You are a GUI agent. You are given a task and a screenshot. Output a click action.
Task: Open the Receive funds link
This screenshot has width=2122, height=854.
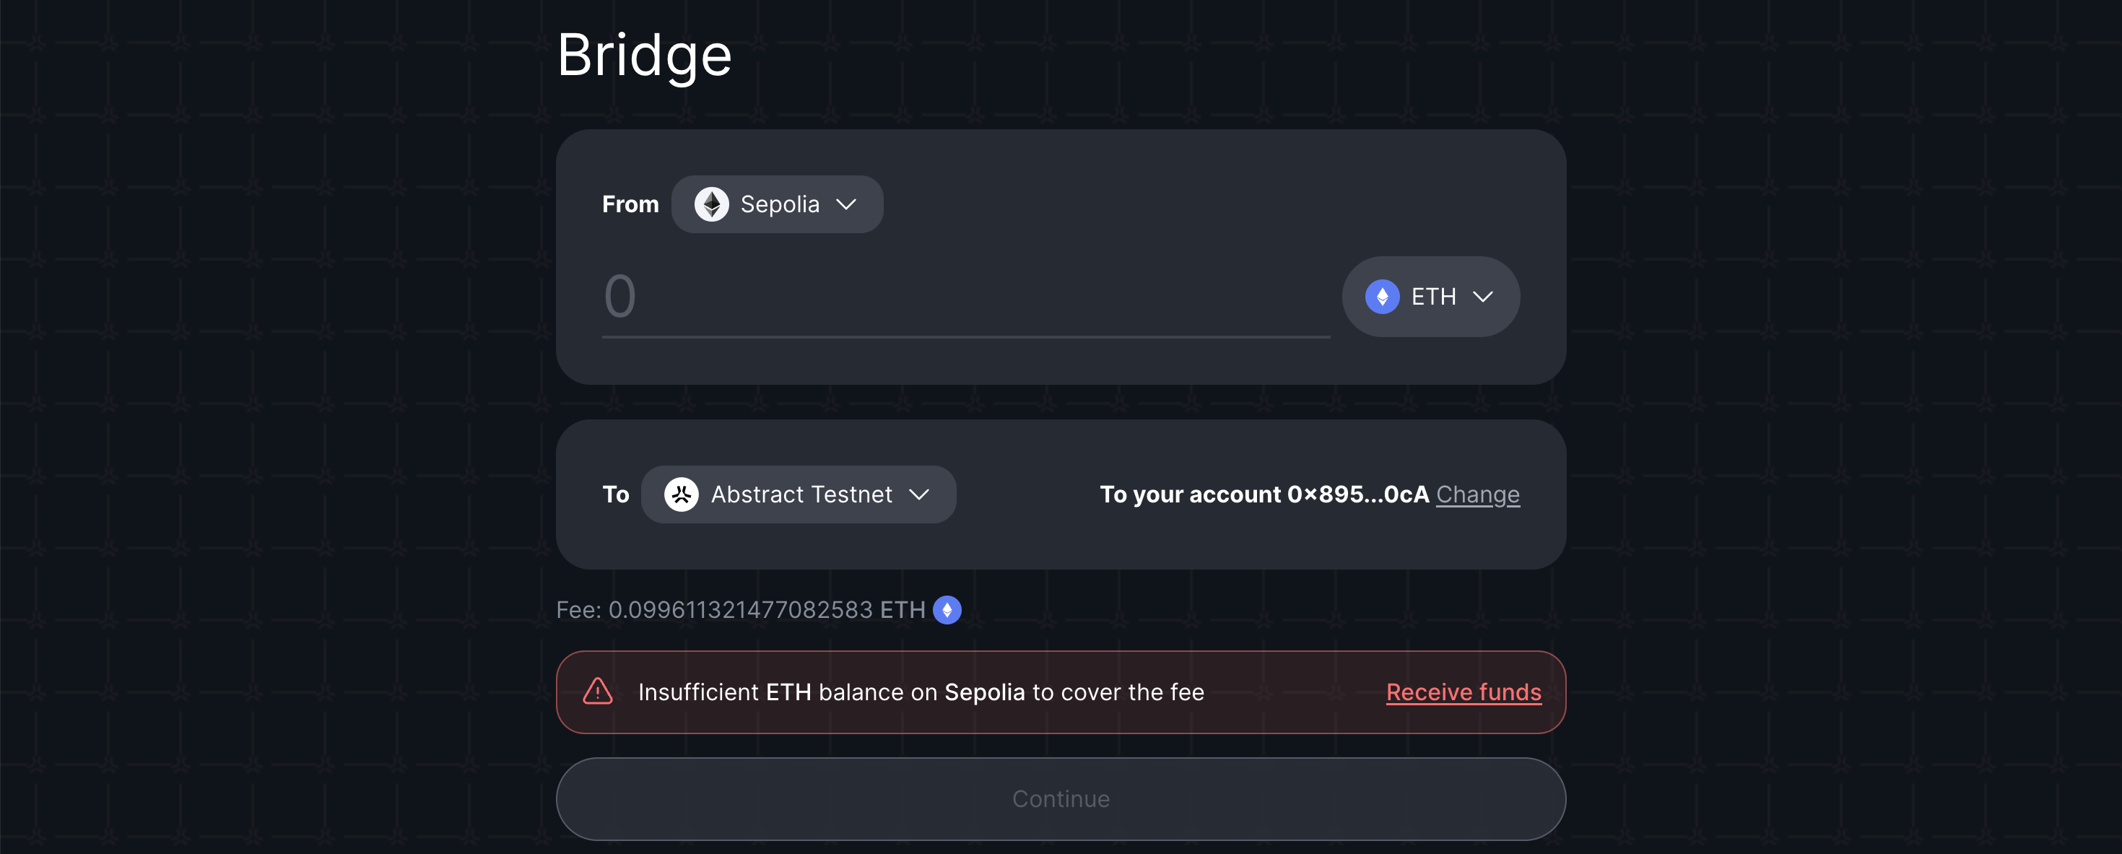pyautogui.click(x=1463, y=692)
